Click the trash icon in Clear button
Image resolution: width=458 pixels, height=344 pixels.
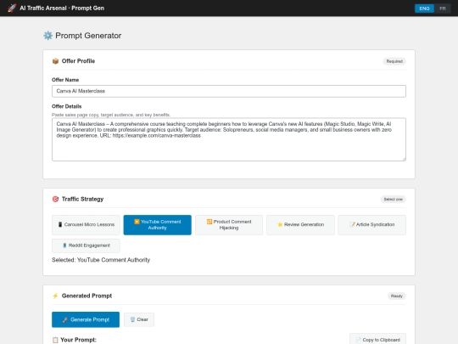coord(132,319)
